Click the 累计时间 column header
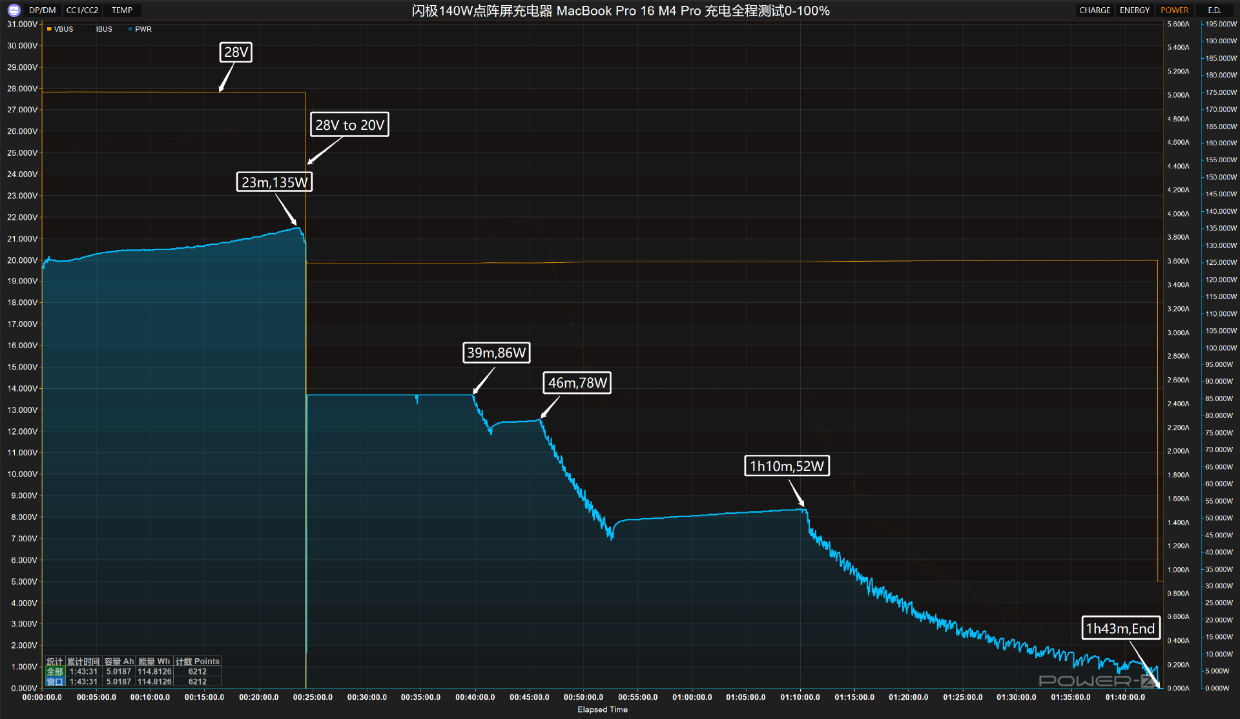Image resolution: width=1240 pixels, height=719 pixels. pyautogui.click(x=84, y=662)
